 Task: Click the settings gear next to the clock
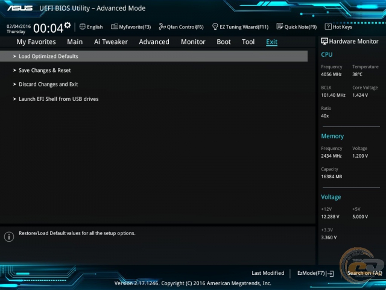pos(68,25)
